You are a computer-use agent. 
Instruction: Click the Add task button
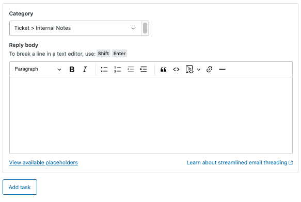(x=20, y=187)
